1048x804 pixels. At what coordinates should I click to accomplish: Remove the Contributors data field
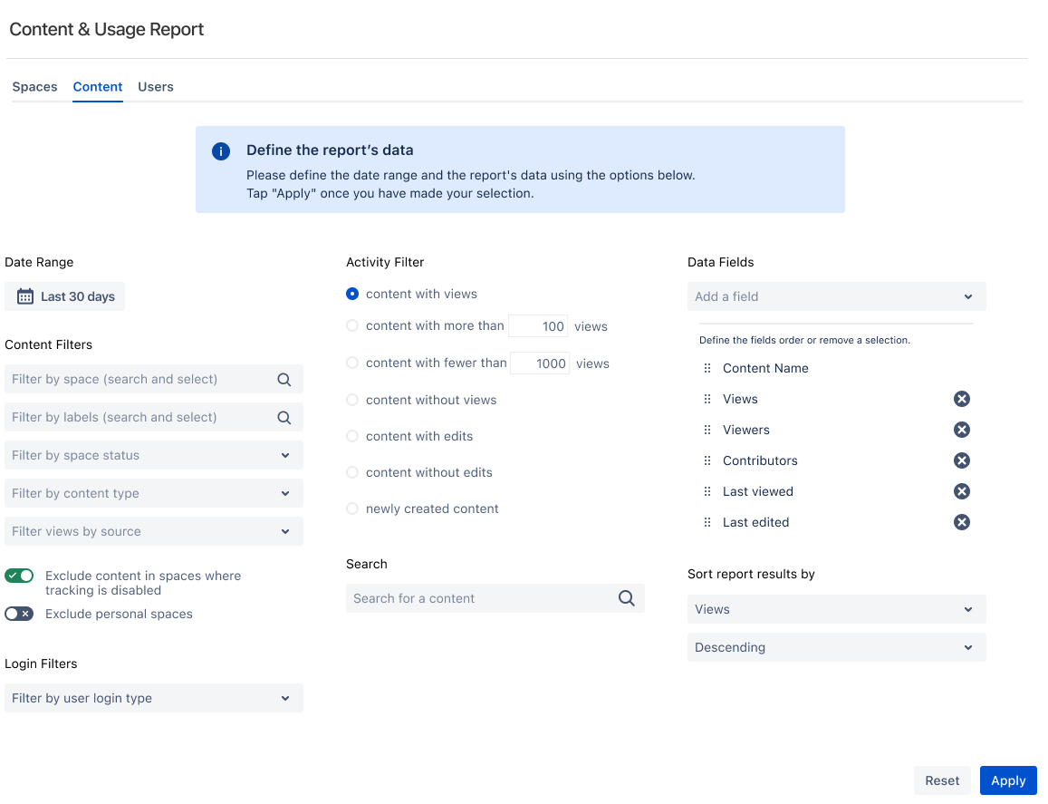point(962,460)
